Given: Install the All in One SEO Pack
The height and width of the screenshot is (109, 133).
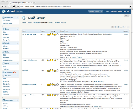Looking at the screenshot, I should click(126, 34).
